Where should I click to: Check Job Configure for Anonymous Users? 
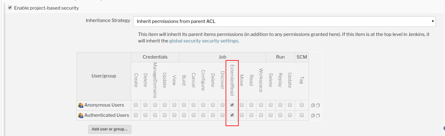(203, 105)
